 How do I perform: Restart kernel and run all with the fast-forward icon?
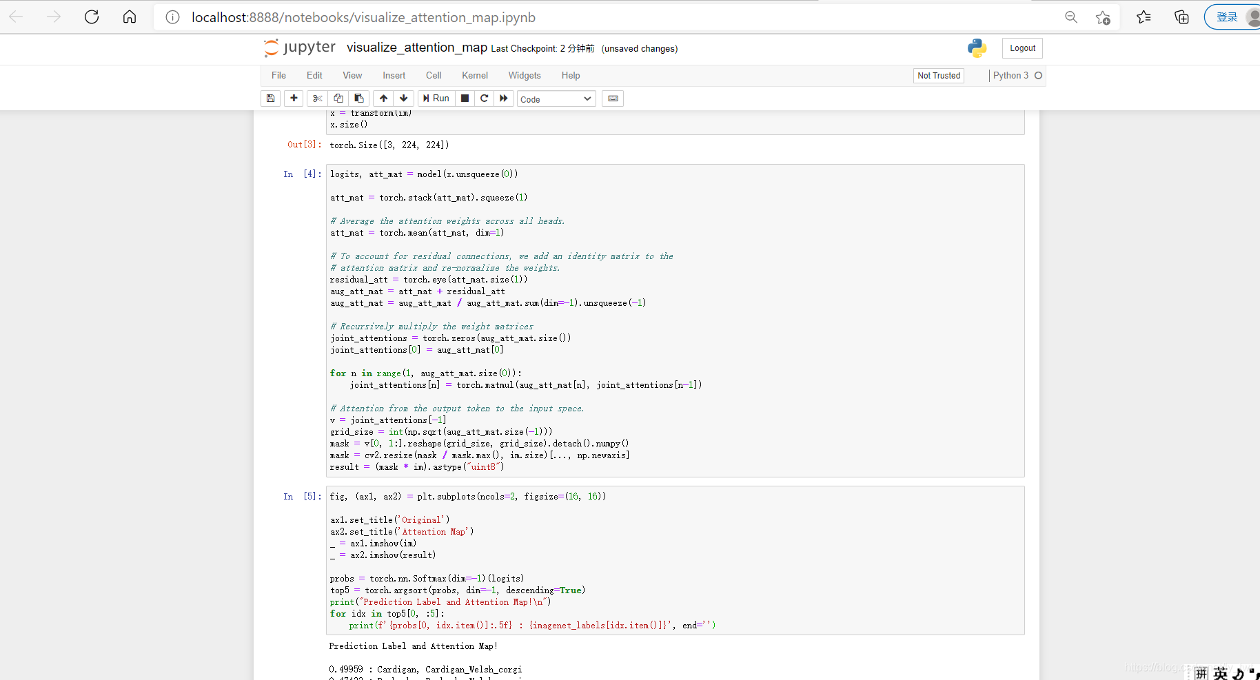[504, 99]
